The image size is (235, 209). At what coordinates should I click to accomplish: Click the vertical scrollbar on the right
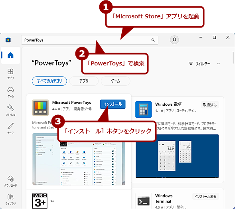click(x=233, y=58)
